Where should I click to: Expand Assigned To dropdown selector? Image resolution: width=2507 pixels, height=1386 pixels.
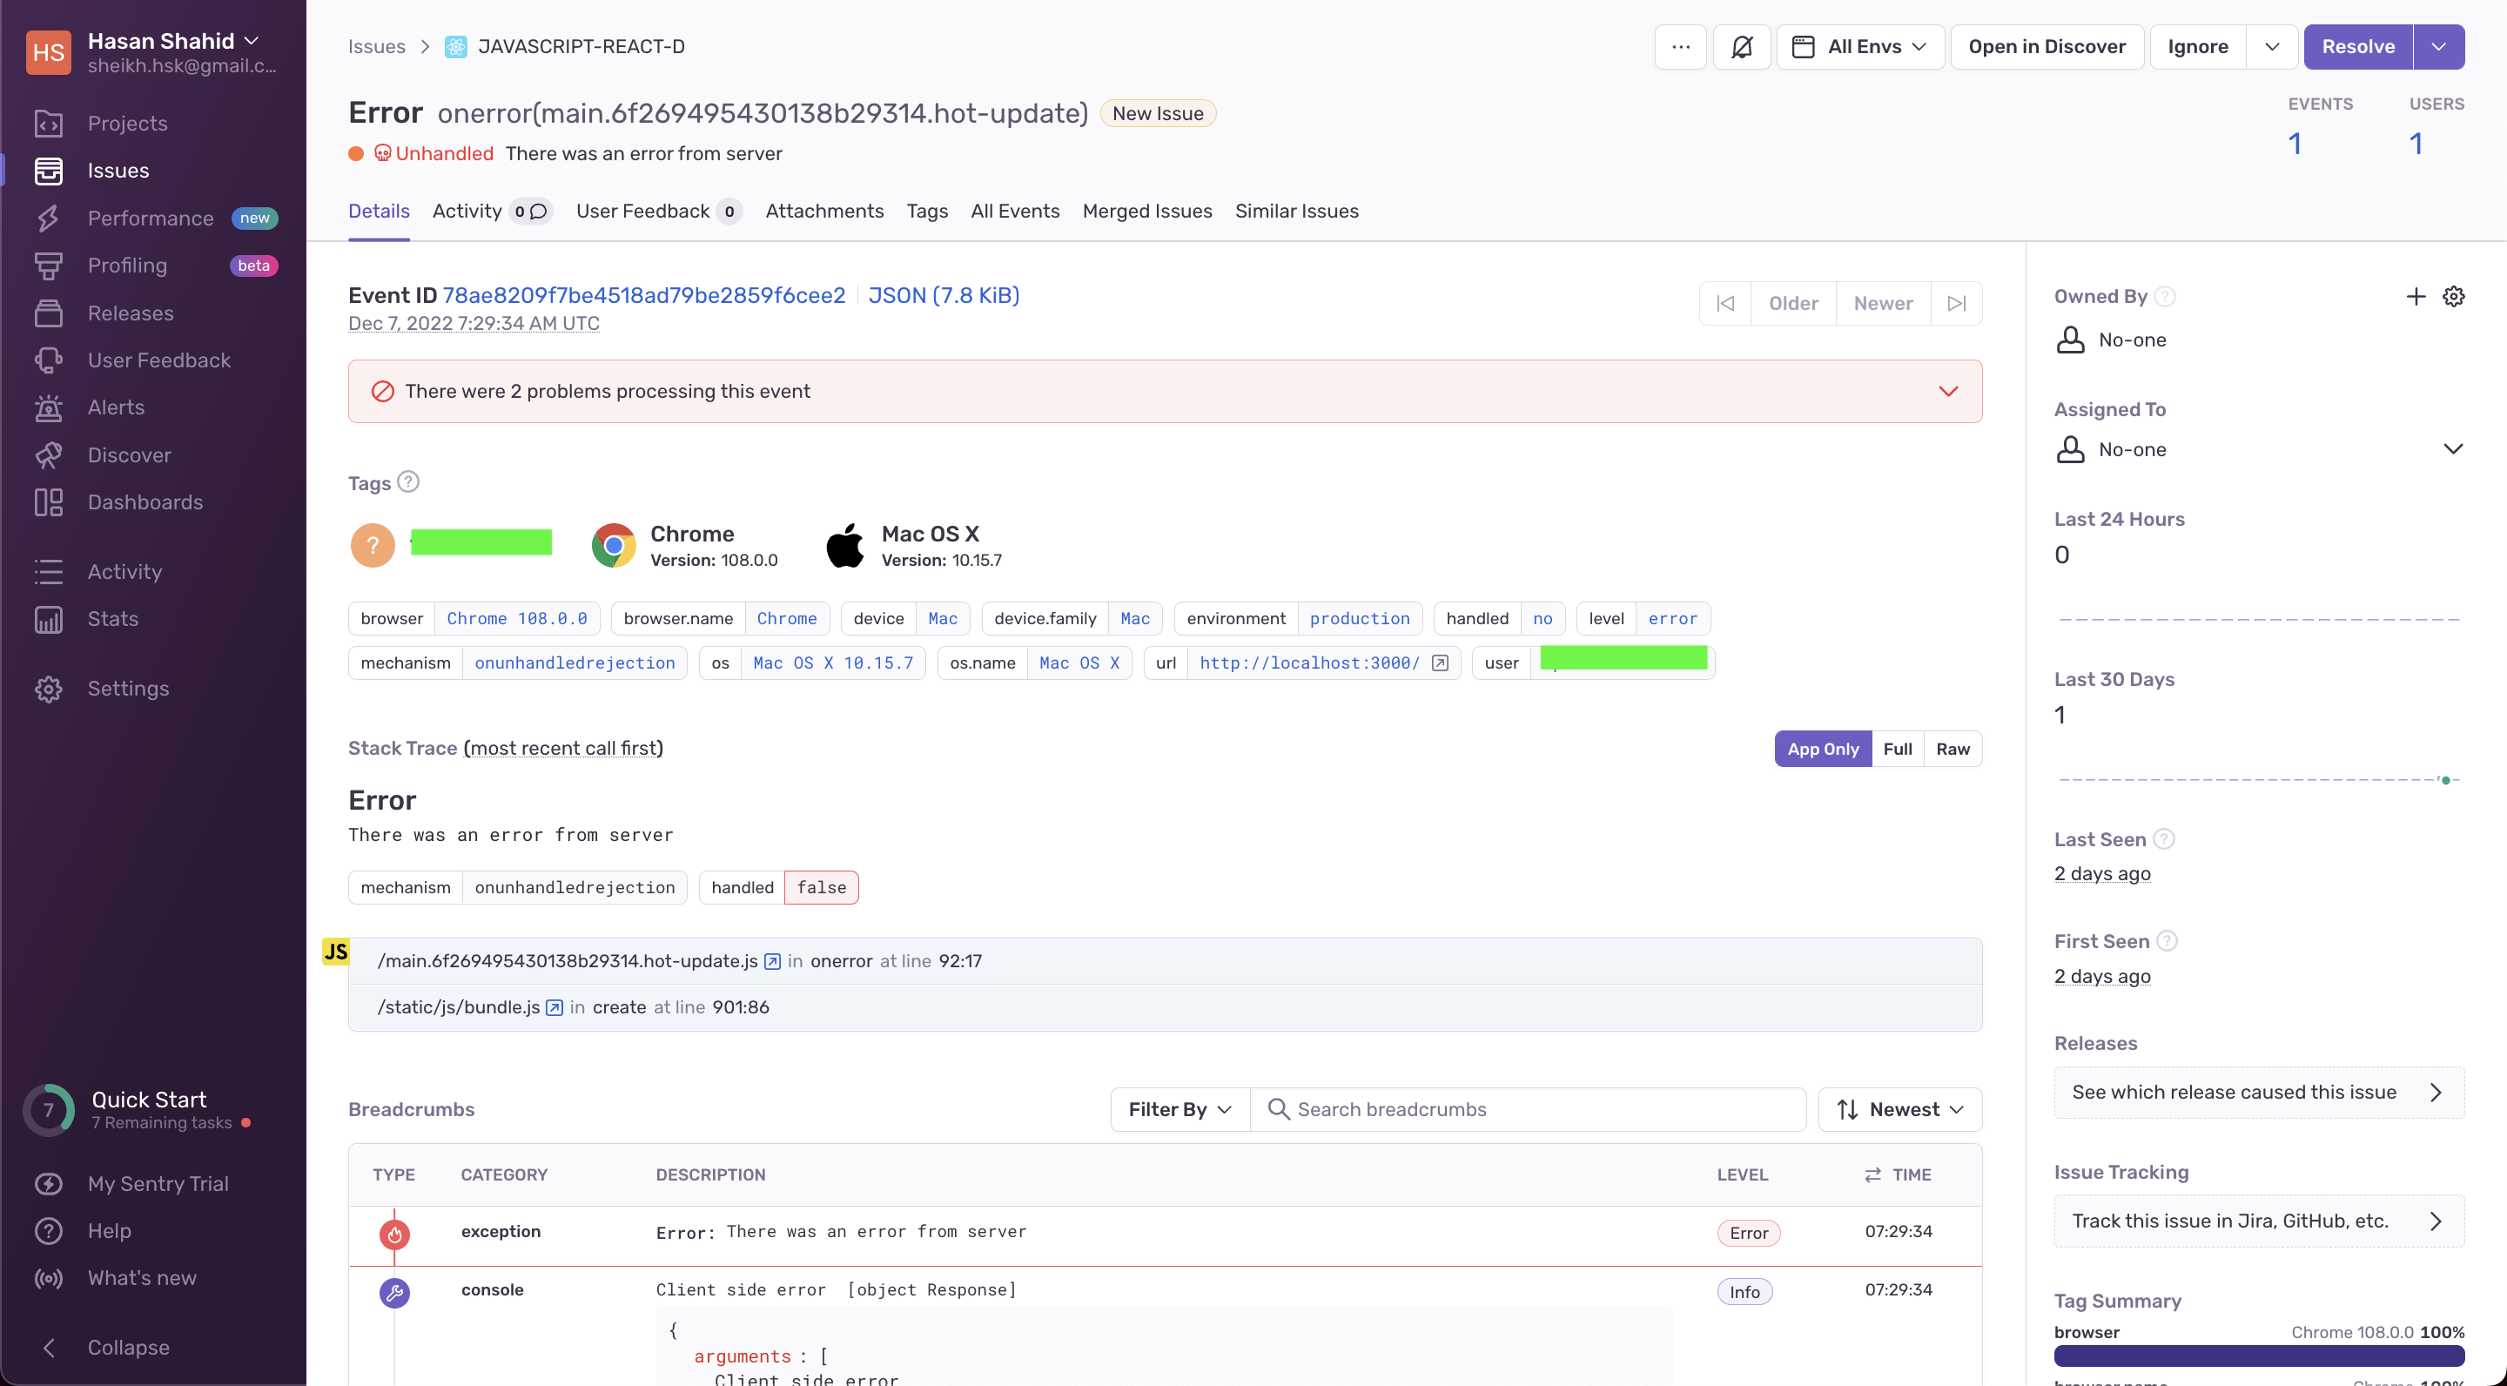(x=2452, y=449)
